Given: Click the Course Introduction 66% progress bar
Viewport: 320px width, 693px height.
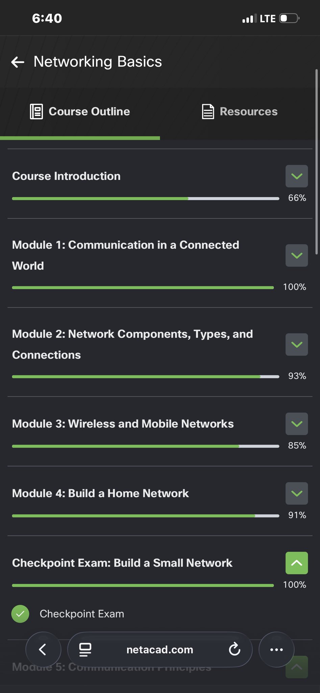Looking at the screenshot, I should coord(145,199).
